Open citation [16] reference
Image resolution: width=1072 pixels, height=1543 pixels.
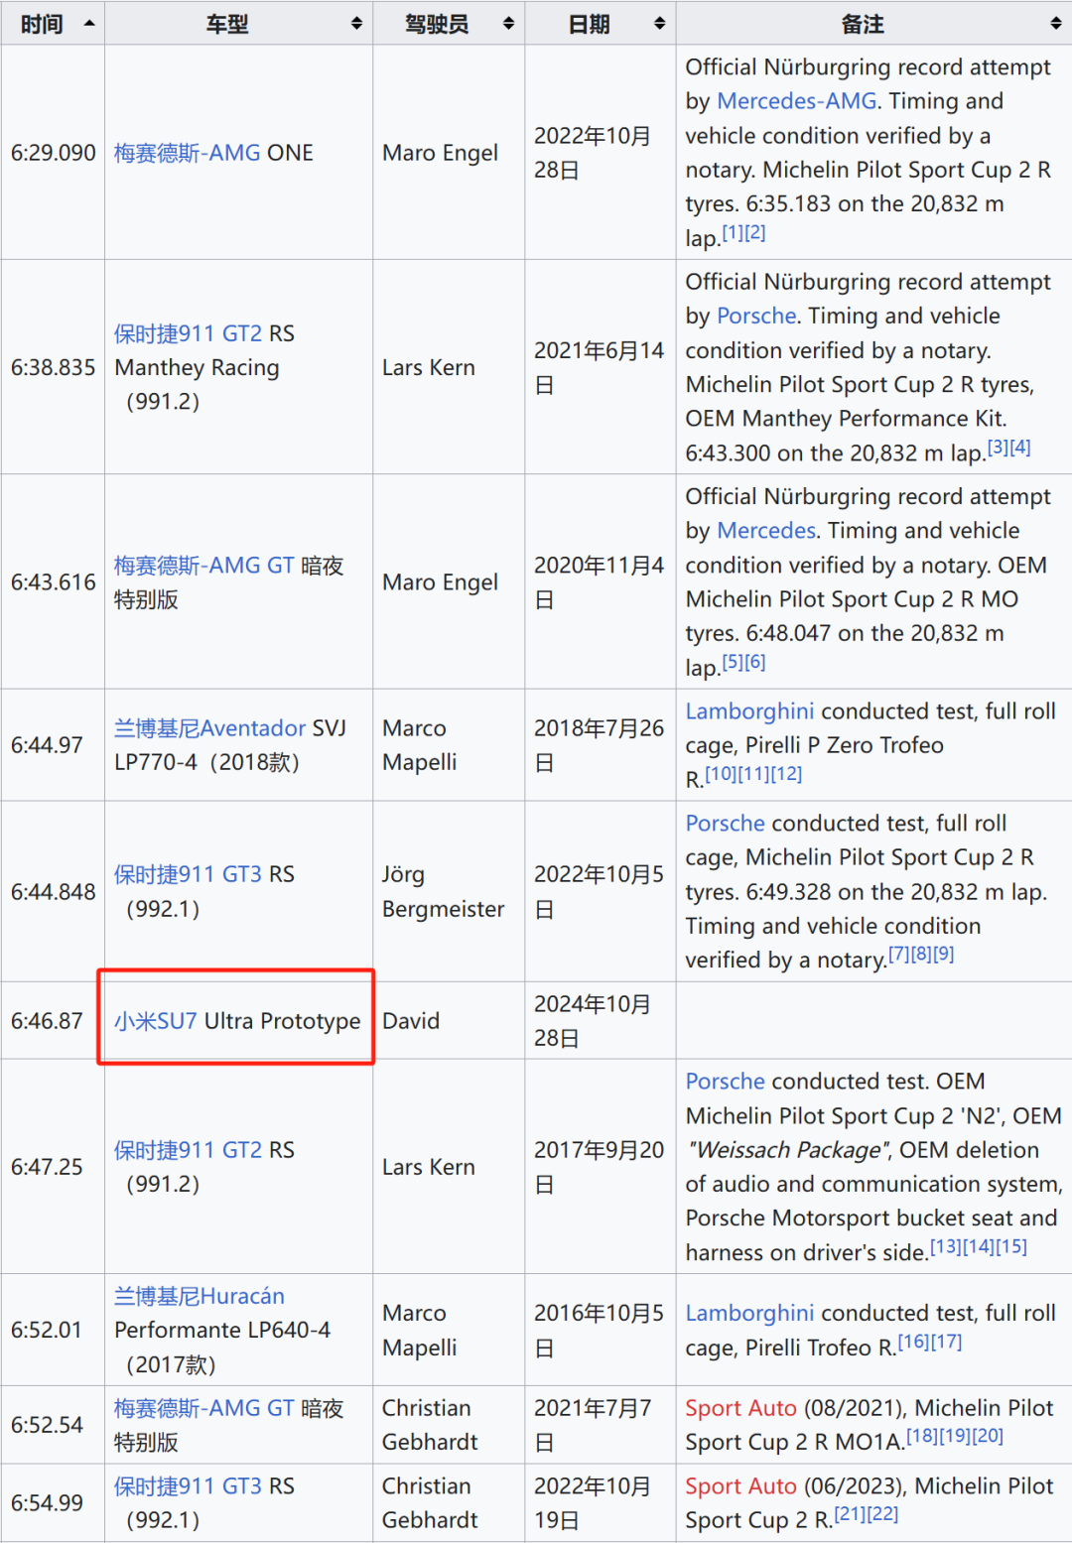914,1343
